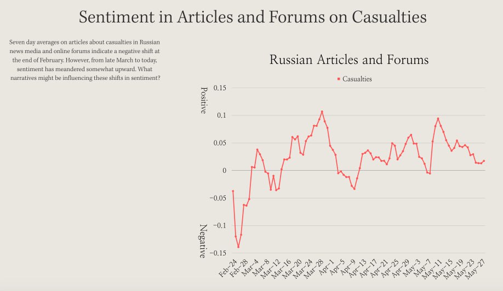503x291 pixels.
Task: Click the red Casualties legend marker
Action: [339, 79]
